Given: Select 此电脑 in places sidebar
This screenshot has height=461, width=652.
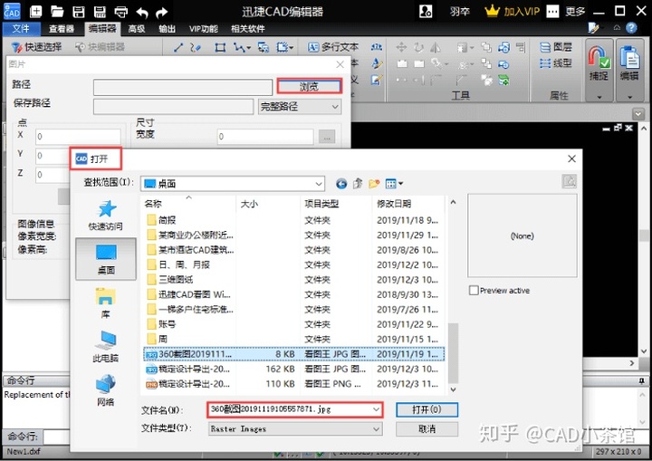Looking at the screenshot, I should [x=106, y=346].
